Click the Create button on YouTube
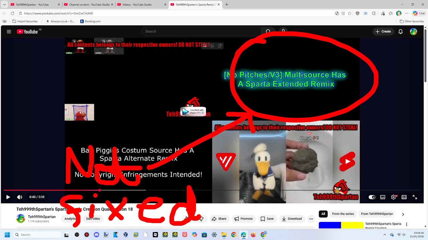 click(x=383, y=31)
